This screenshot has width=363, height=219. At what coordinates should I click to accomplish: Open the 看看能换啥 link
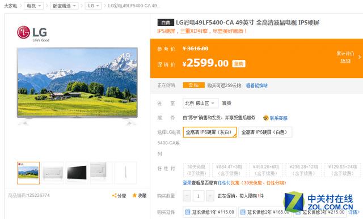coord(256,85)
